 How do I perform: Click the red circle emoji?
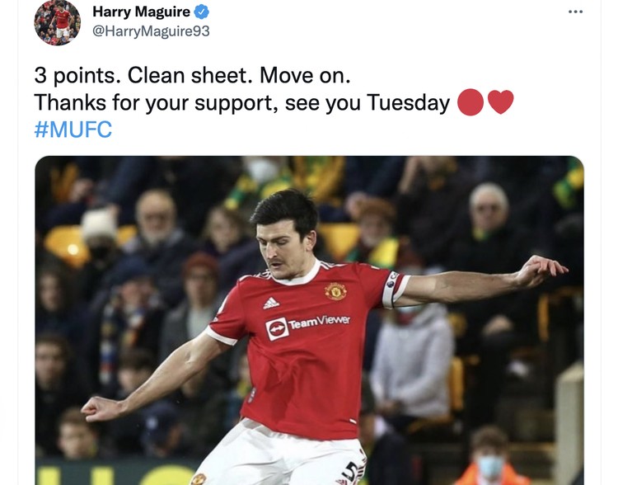tap(471, 102)
